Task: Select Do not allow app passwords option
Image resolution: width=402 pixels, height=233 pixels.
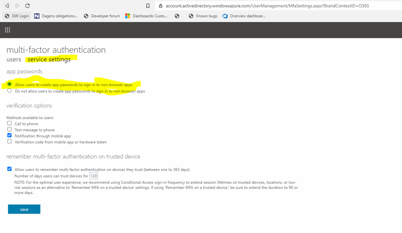Action: [x=10, y=91]
